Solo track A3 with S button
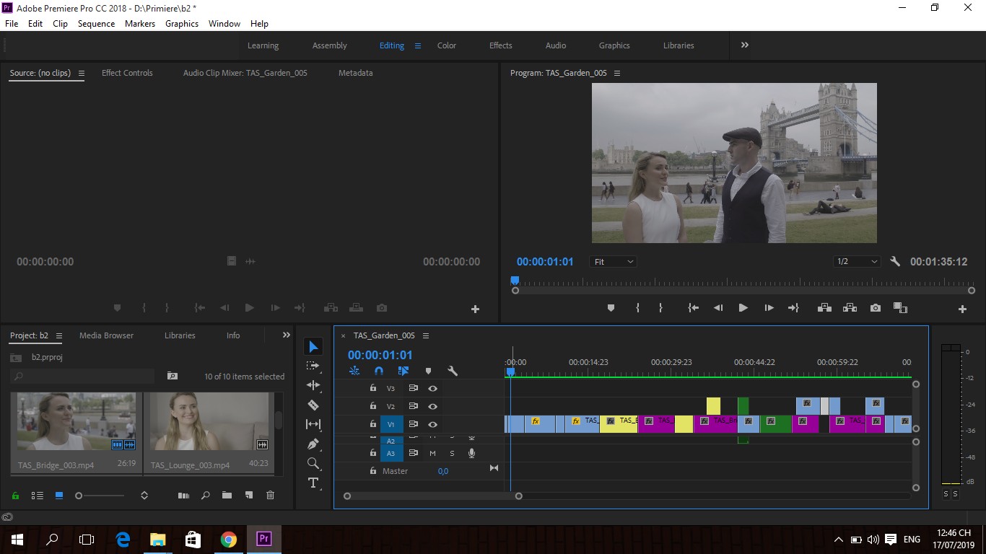 tap(453, 453)
